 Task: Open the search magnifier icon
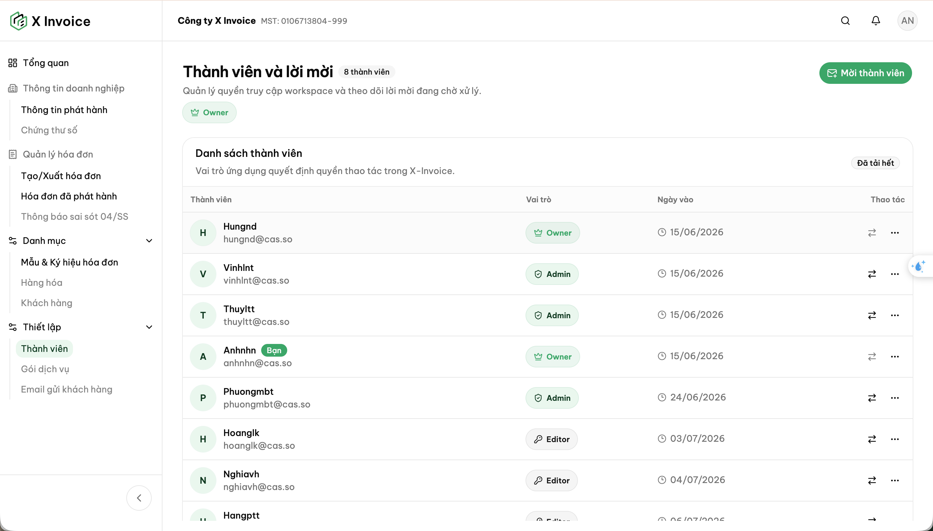pyautogui.click(x=845, y=21)
